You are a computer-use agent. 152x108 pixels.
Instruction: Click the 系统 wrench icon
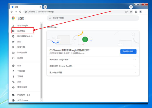(13, 82)
